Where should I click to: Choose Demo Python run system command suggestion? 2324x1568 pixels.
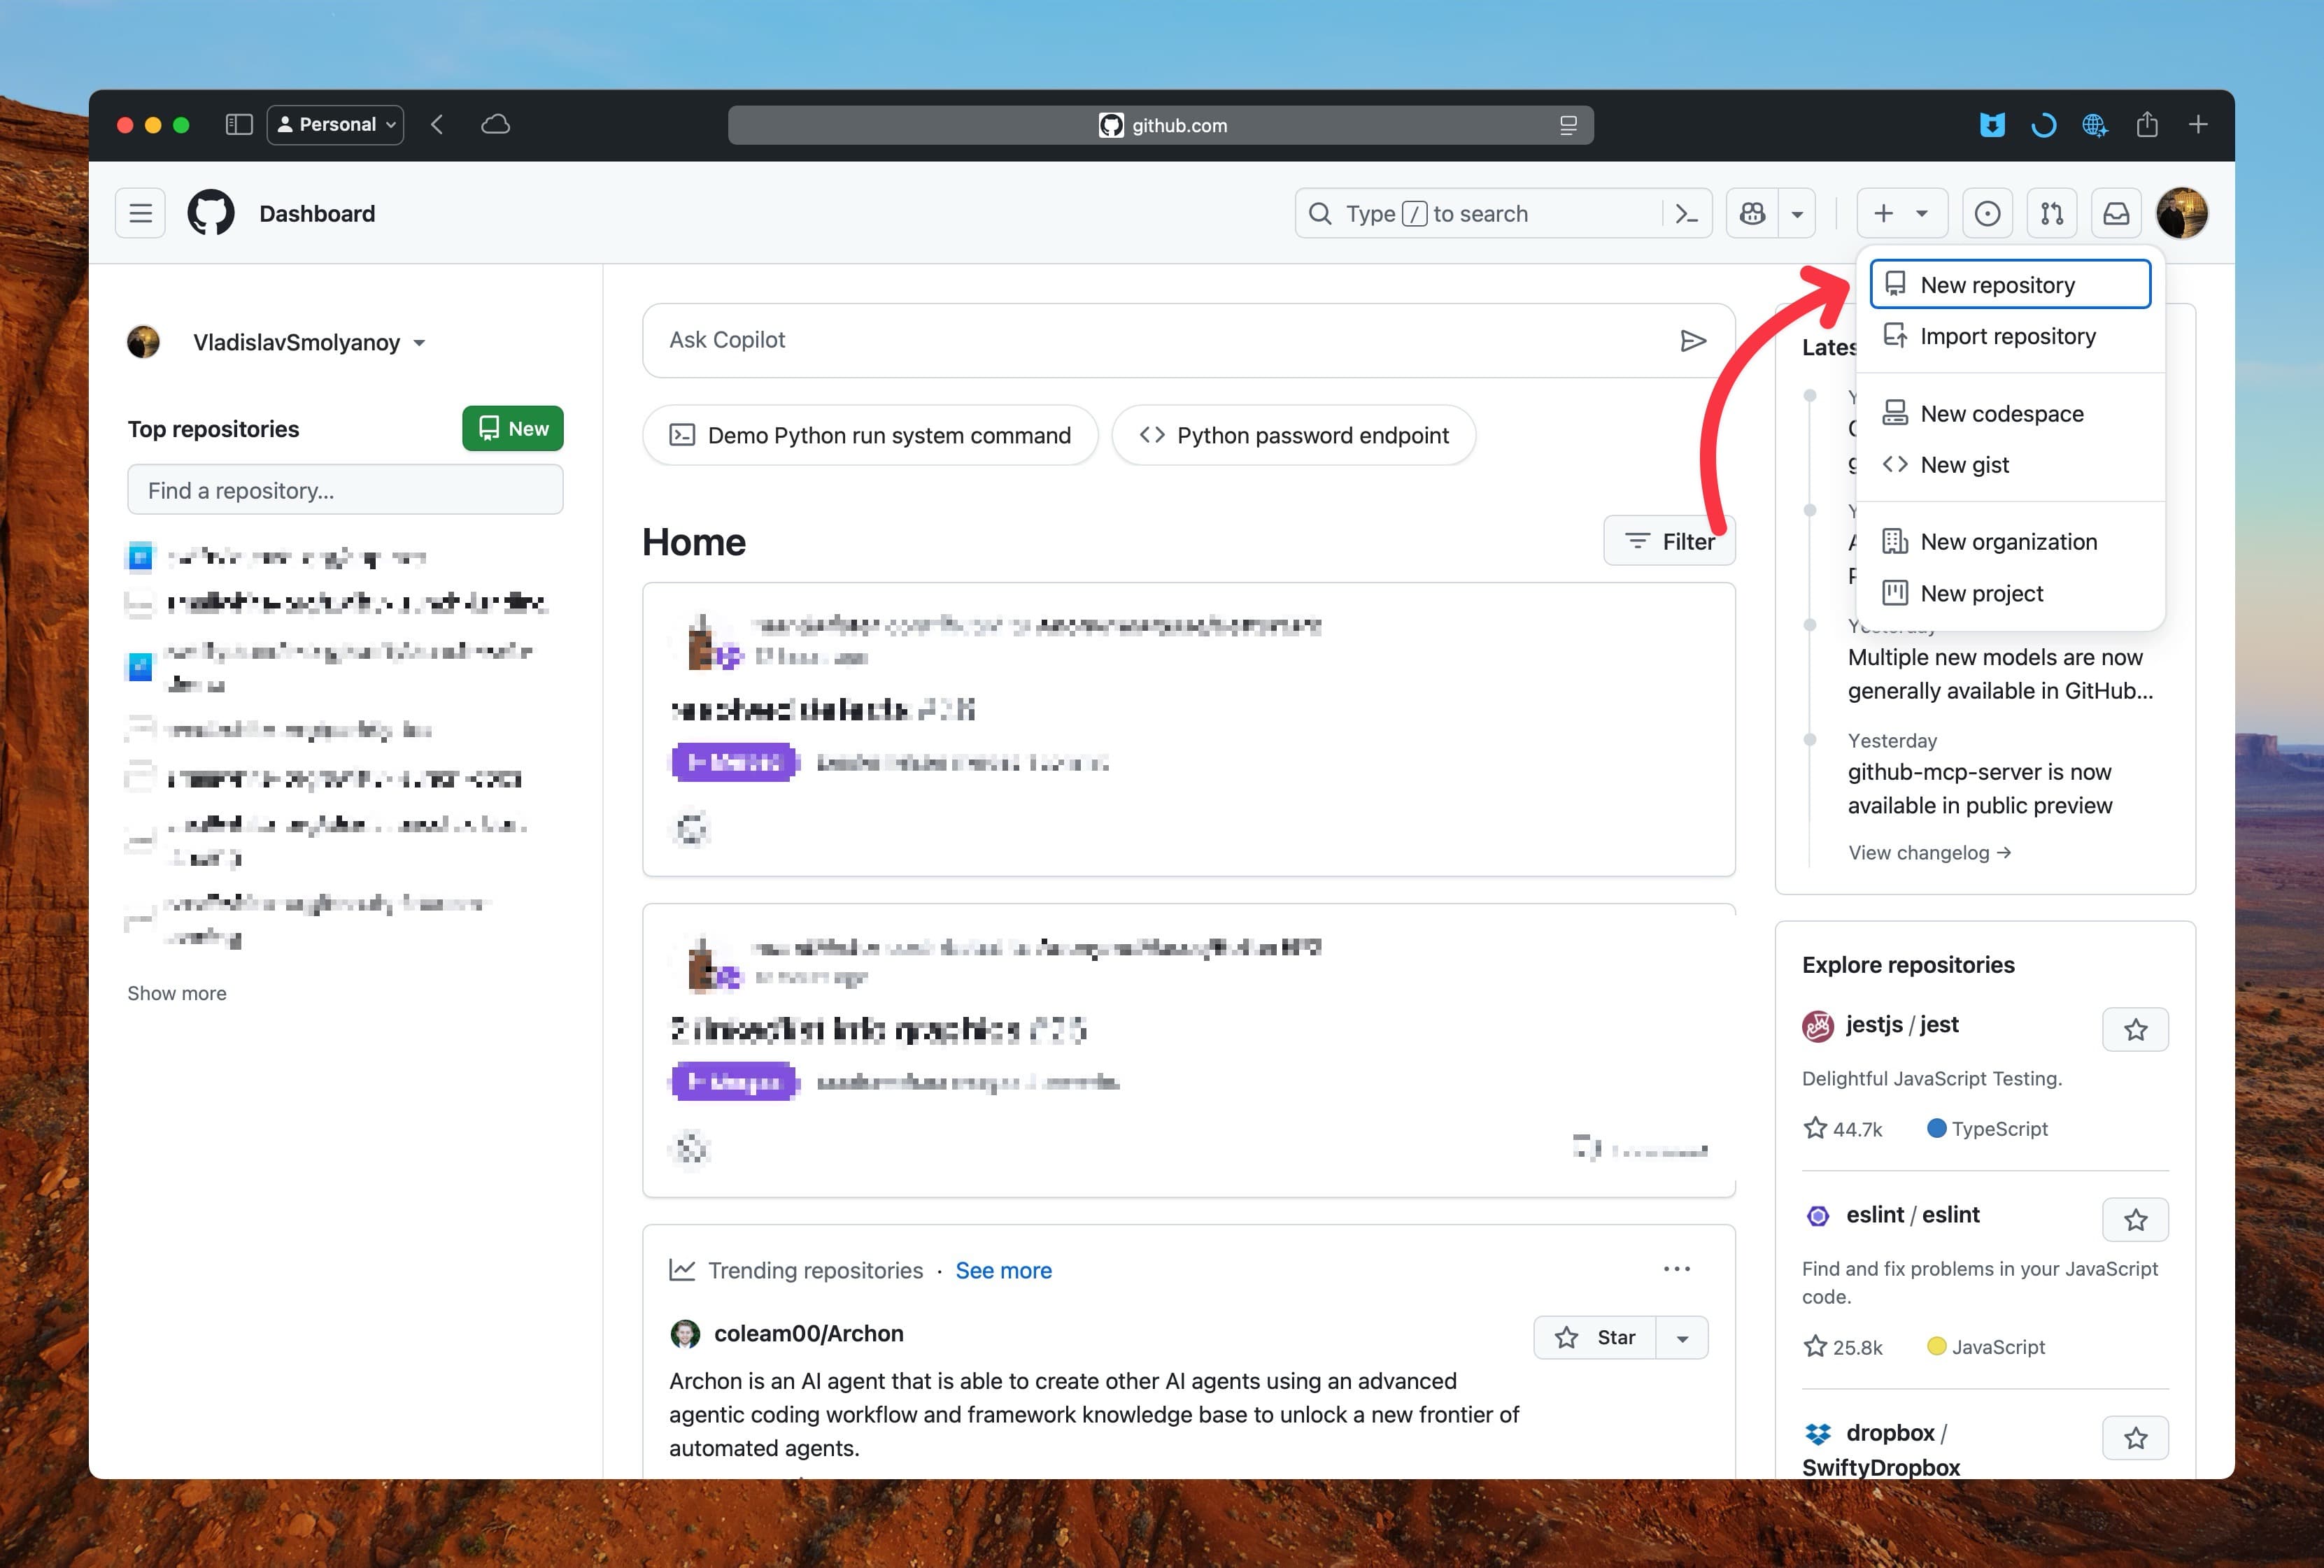pyautogui.click(x=870, y=435)
